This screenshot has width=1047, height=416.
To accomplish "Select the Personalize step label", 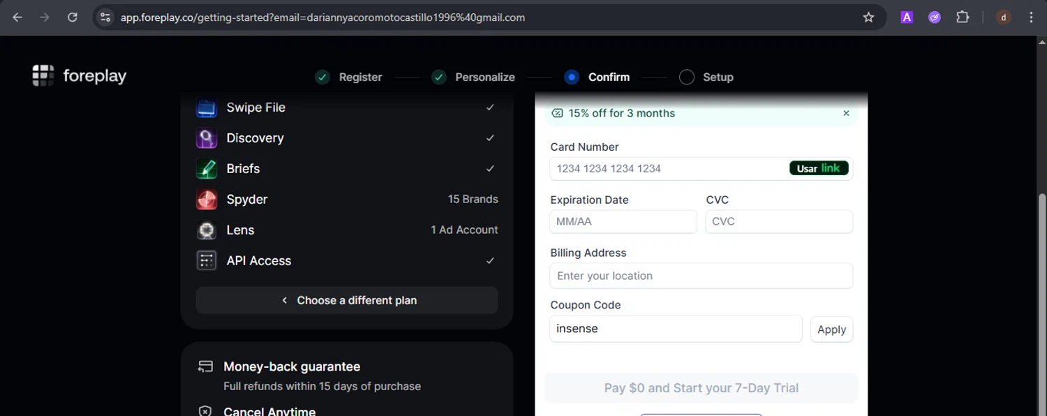I will pyautogui.click(x=485, y=77).
